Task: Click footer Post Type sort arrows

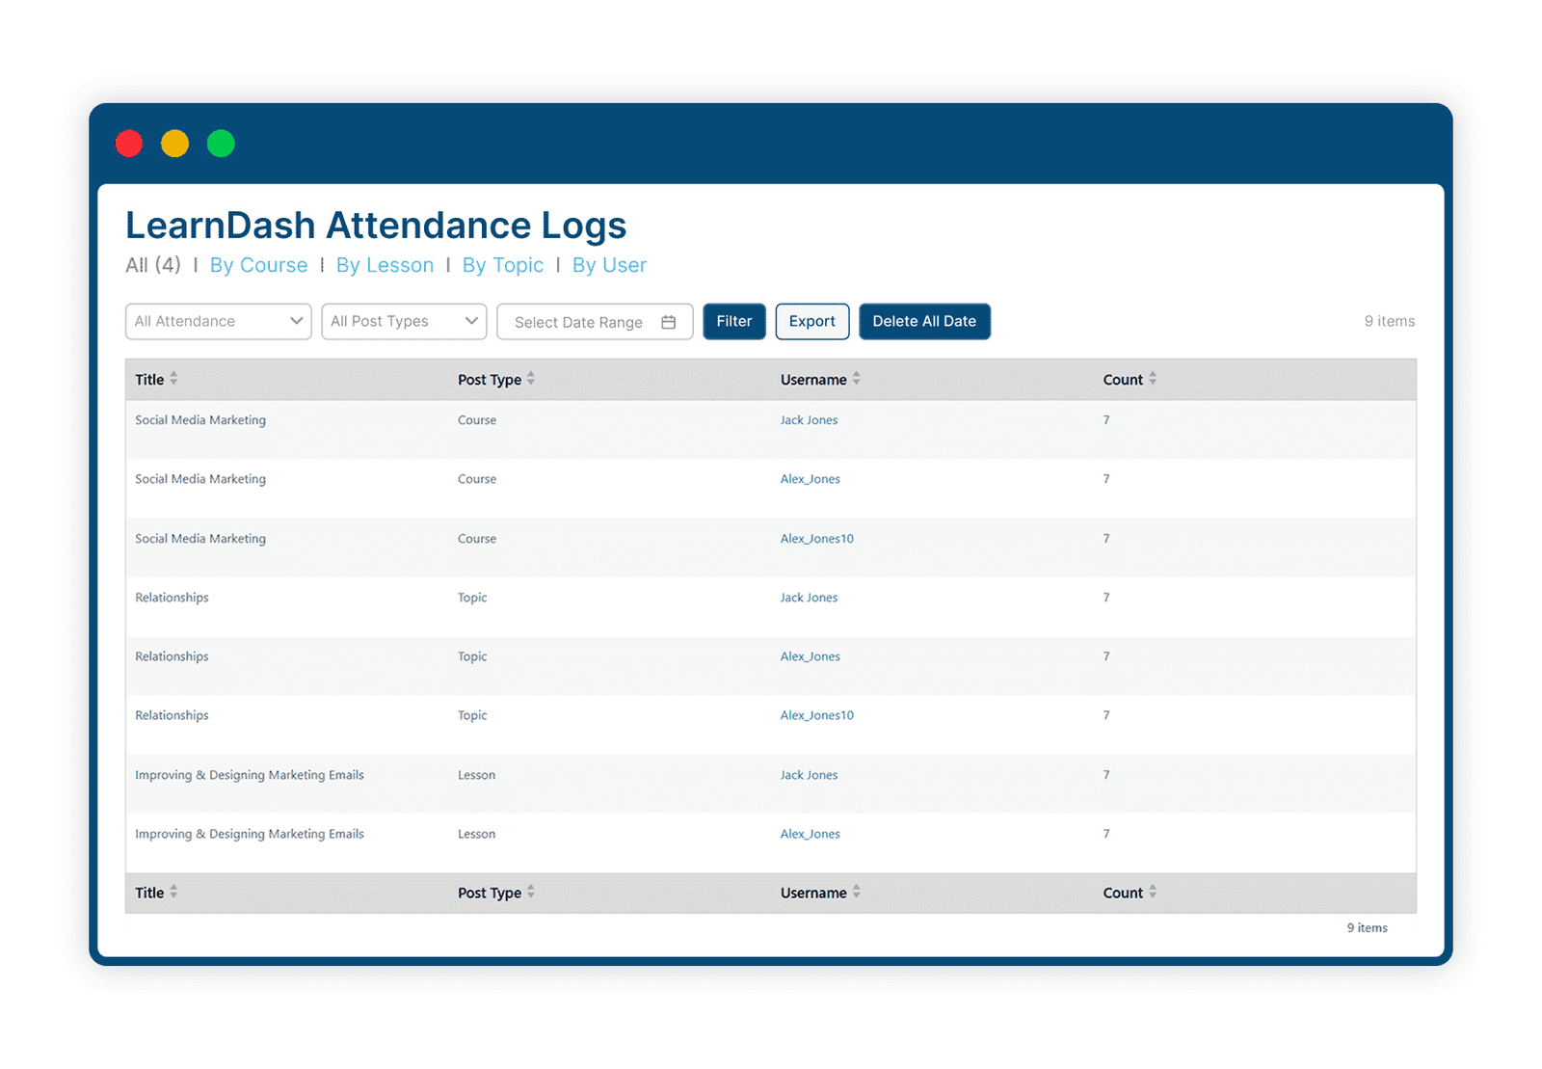Action: point(531,892)
